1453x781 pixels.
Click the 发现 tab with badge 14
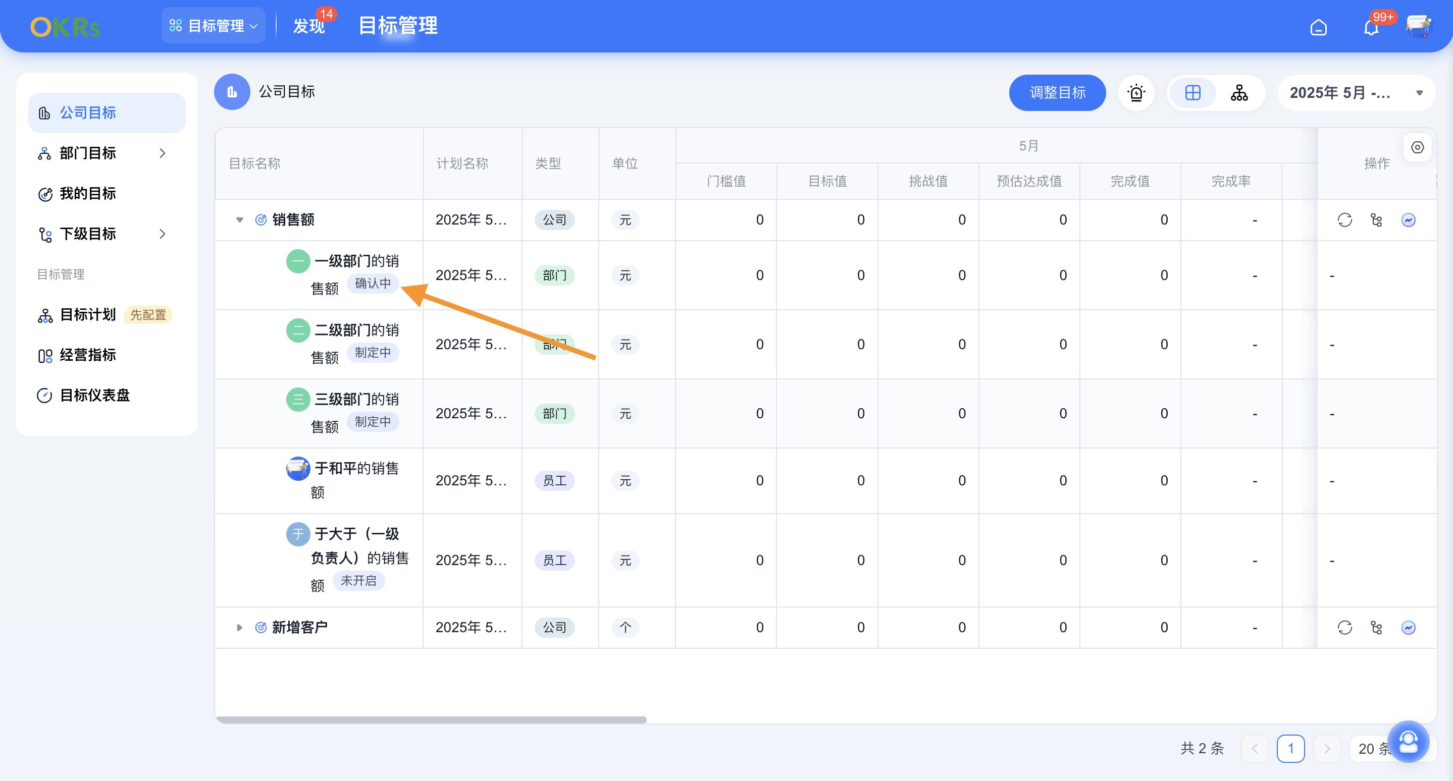point(309,26)
